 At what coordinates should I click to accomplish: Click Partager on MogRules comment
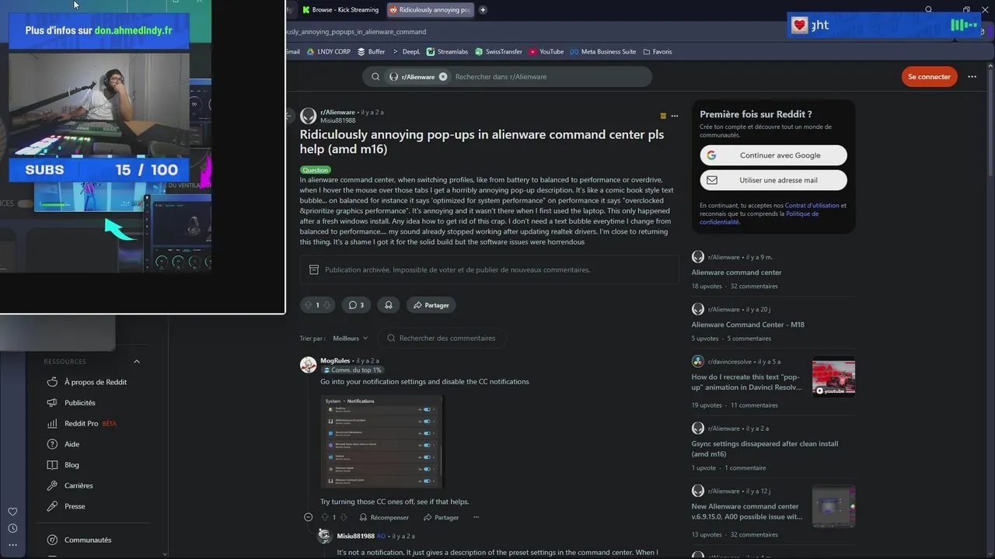441,518
